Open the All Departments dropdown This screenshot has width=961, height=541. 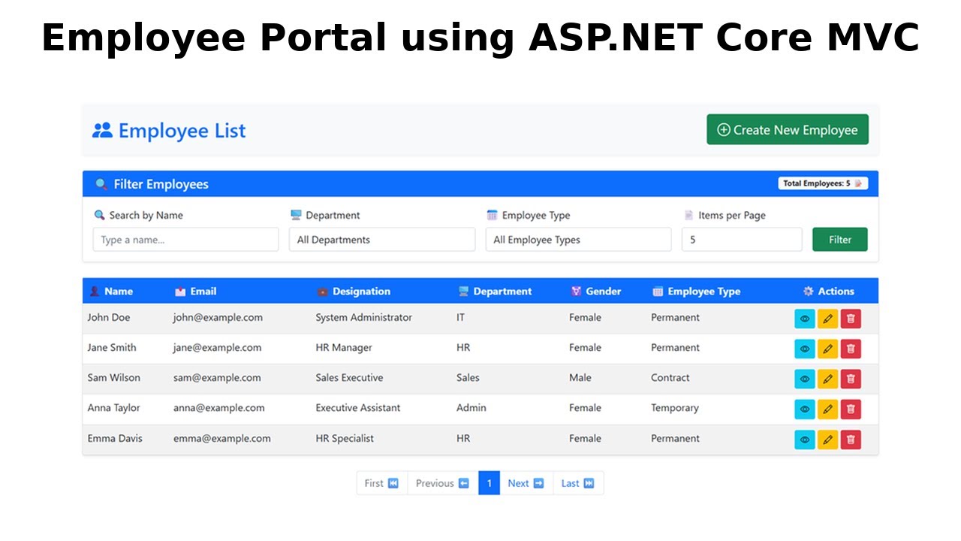tap(382, 240)
